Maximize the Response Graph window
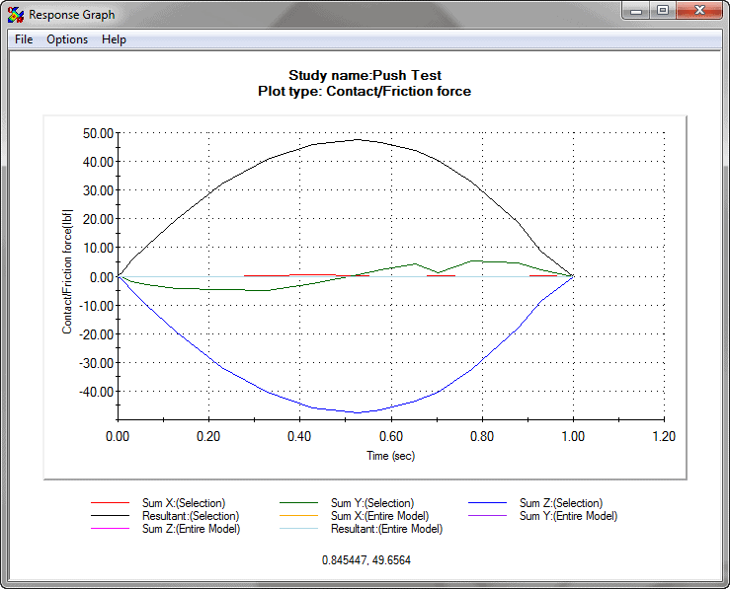730x589 pixels. click(663, 11)
